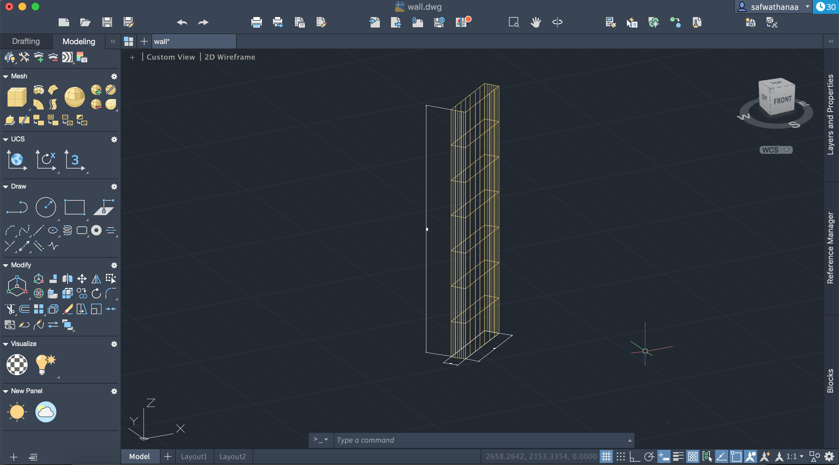Click the Custom View label
Image resolution: width=839 pixels, height=465 pixels.
point(171,57)
